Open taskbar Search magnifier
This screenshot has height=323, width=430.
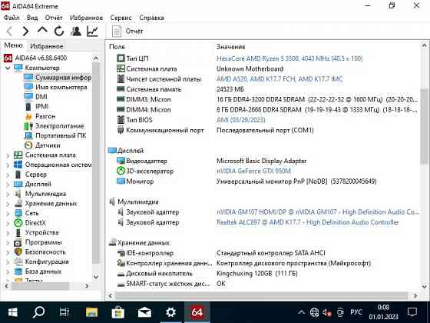[x=38, y=312]
